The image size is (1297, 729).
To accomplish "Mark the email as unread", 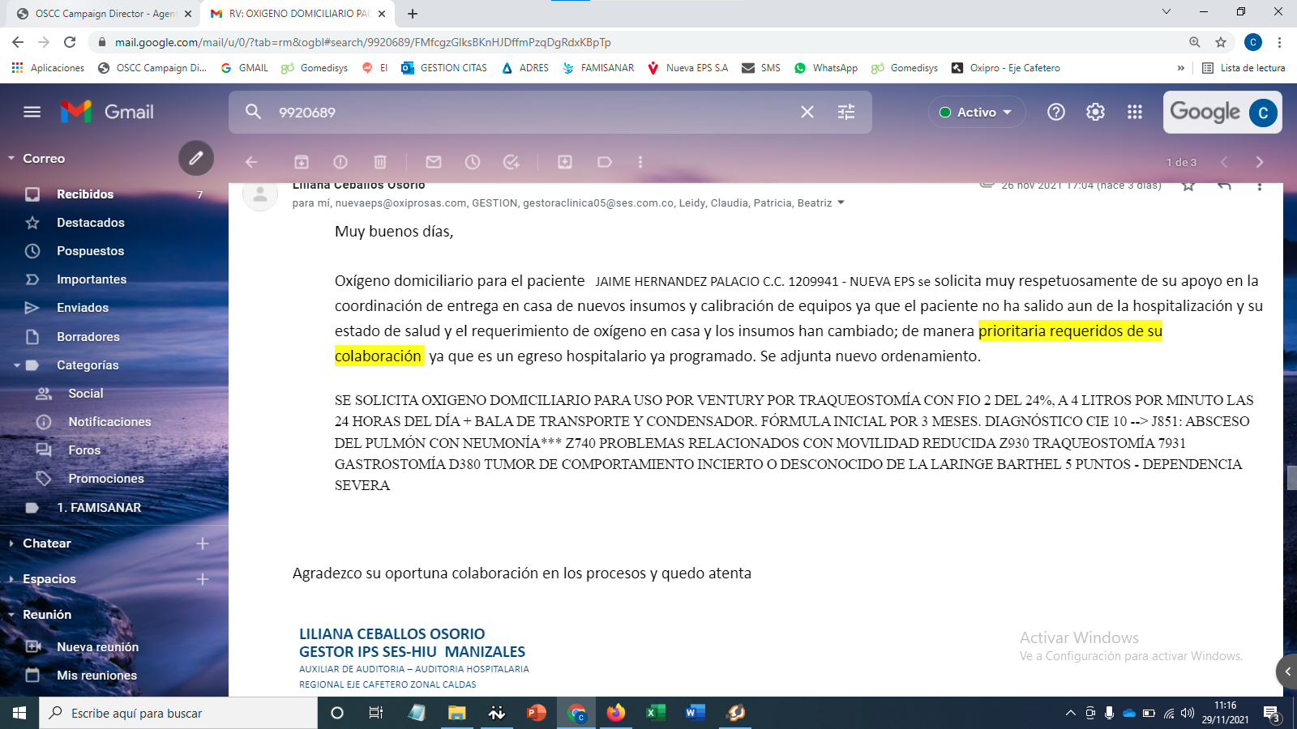I will [x=434, y=162].
